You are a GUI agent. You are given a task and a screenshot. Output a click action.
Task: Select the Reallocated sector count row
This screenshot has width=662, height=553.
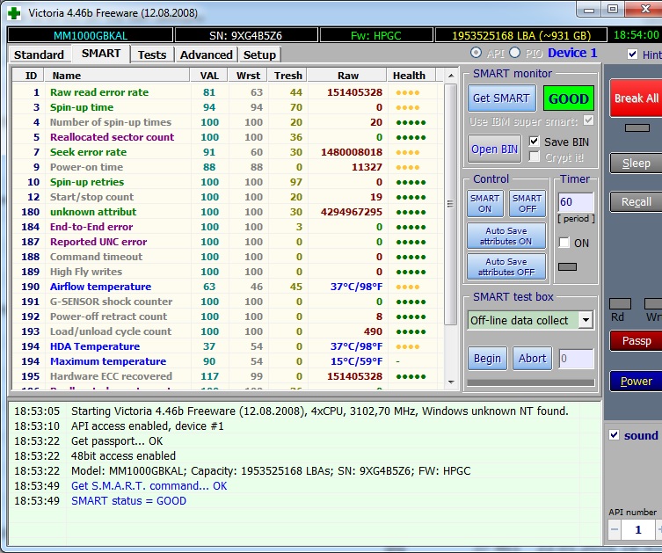(228, 137)
